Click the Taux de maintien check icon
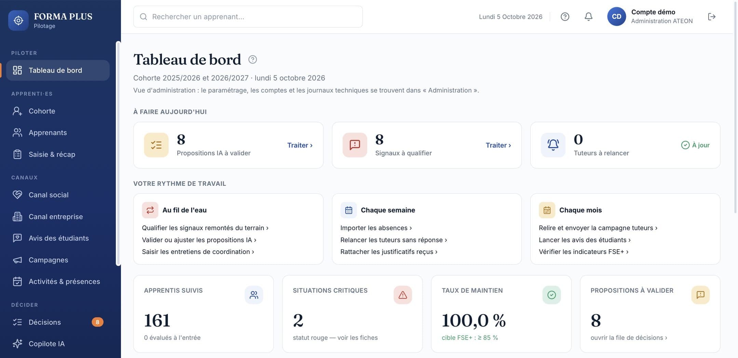The width and height of the screenshot is (738, 358). pos(551,295)
